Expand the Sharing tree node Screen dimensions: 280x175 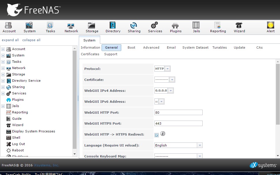tap(3, 87)
